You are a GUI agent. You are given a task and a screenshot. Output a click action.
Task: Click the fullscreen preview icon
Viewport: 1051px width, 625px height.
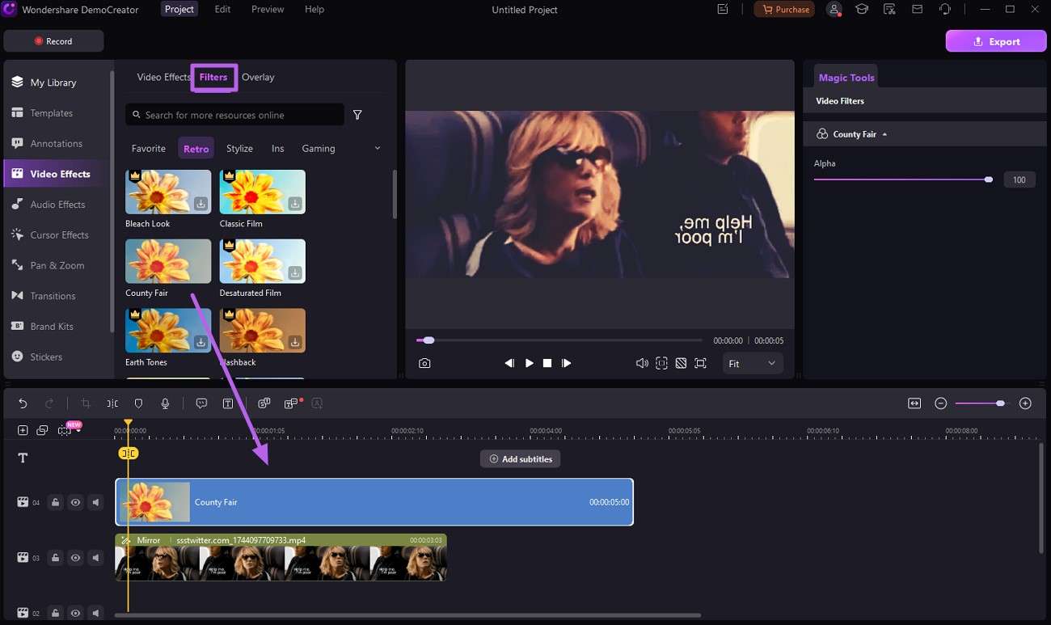700,364
